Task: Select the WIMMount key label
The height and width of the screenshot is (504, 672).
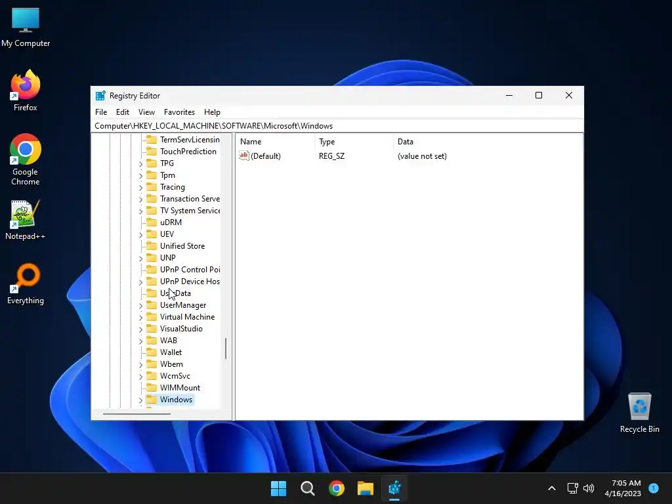Action: [180, 388]
